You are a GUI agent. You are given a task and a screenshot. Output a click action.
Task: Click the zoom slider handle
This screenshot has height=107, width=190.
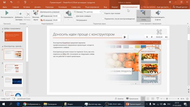coord(167,99)
